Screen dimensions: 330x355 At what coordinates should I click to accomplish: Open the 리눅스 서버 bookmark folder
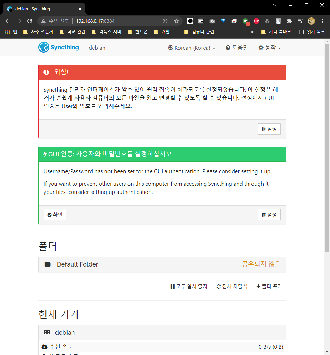point(106,32)
